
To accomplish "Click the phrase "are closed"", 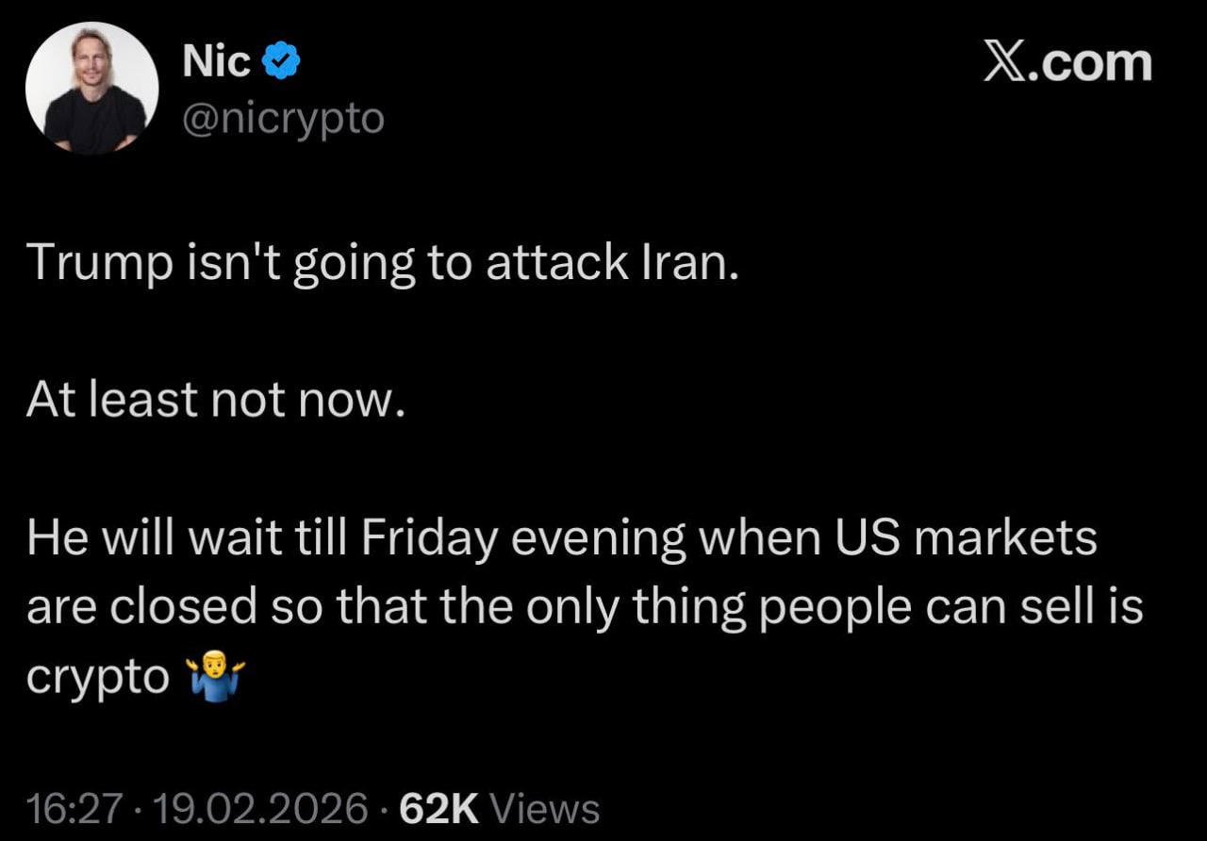I will tap(141, 607).
